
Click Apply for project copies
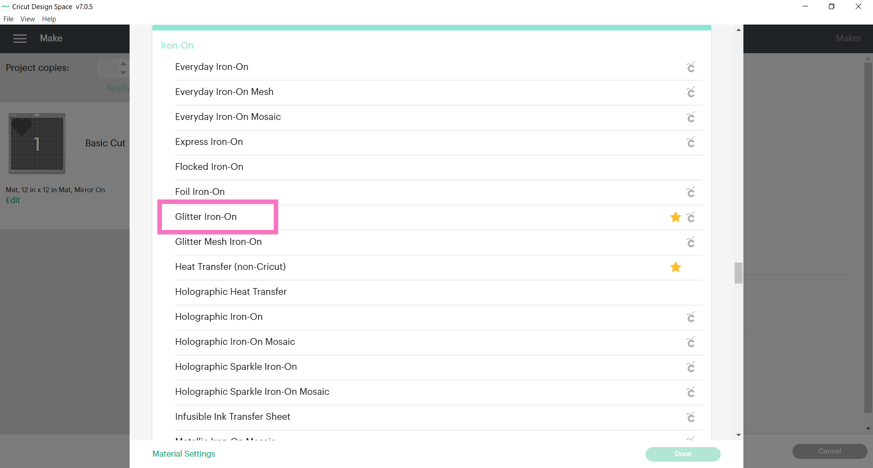(117, 88)
